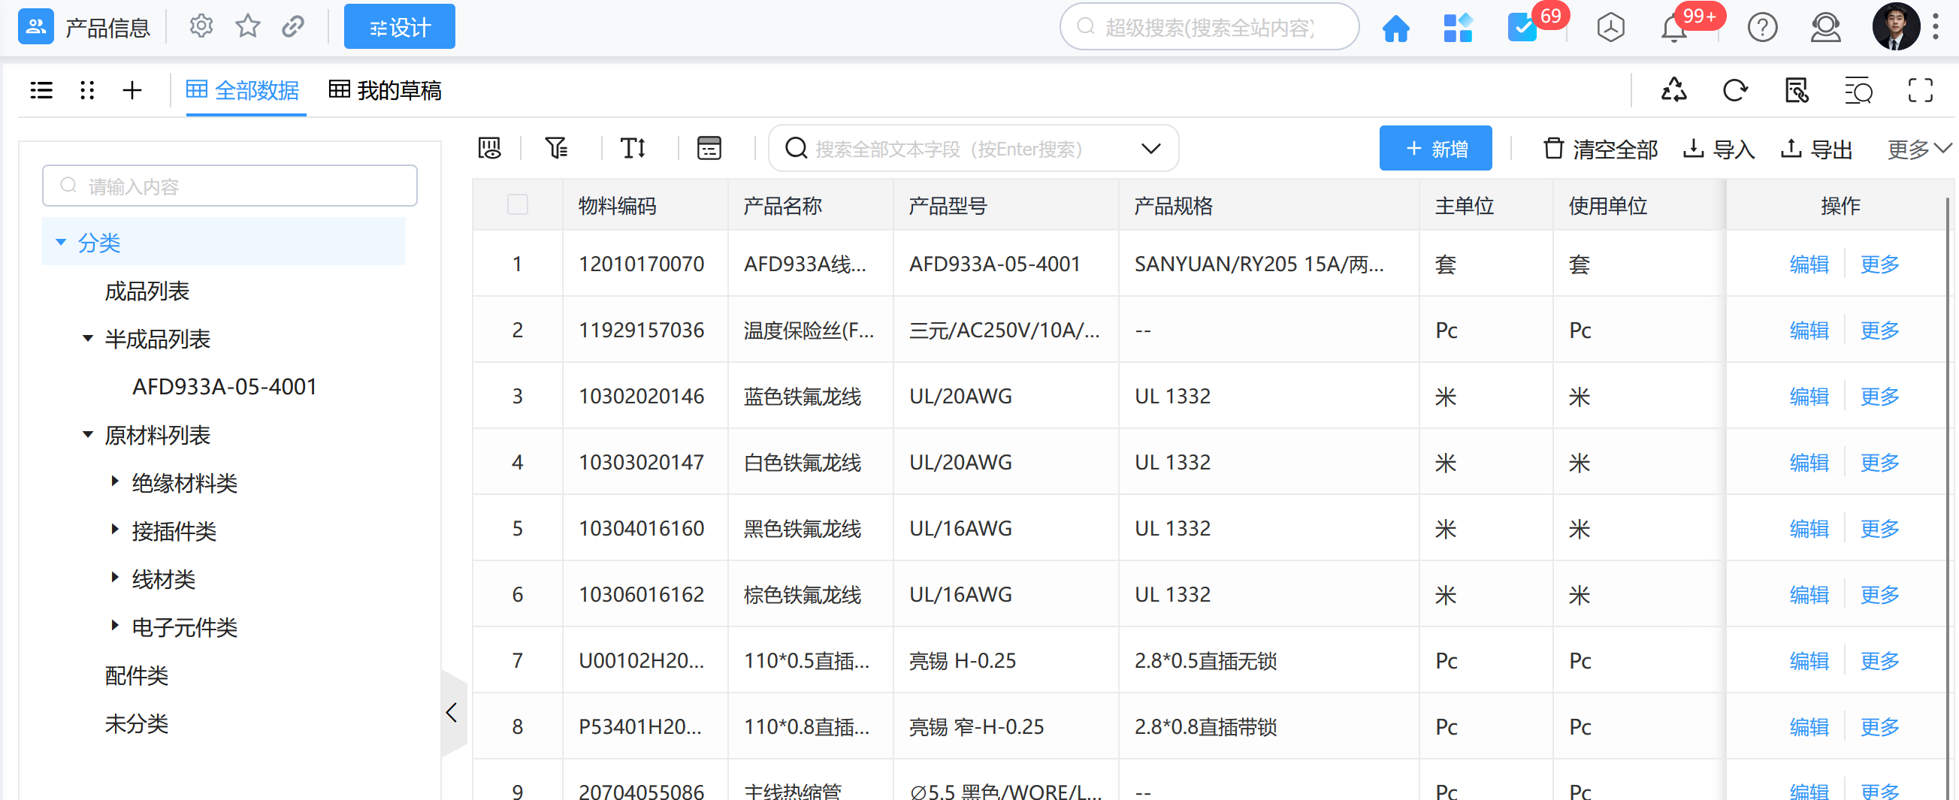Expand the 绝缘材料类 tree node
The image size is (1959, 800).
[x=115, y=482]
